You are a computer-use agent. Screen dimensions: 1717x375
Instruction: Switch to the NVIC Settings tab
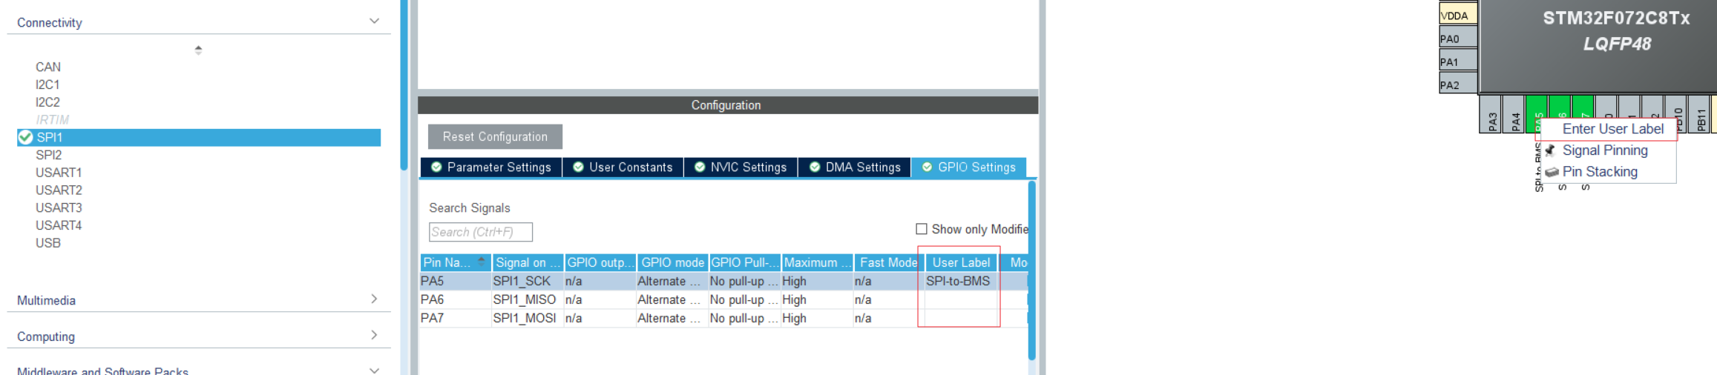(x=741, y=167)
